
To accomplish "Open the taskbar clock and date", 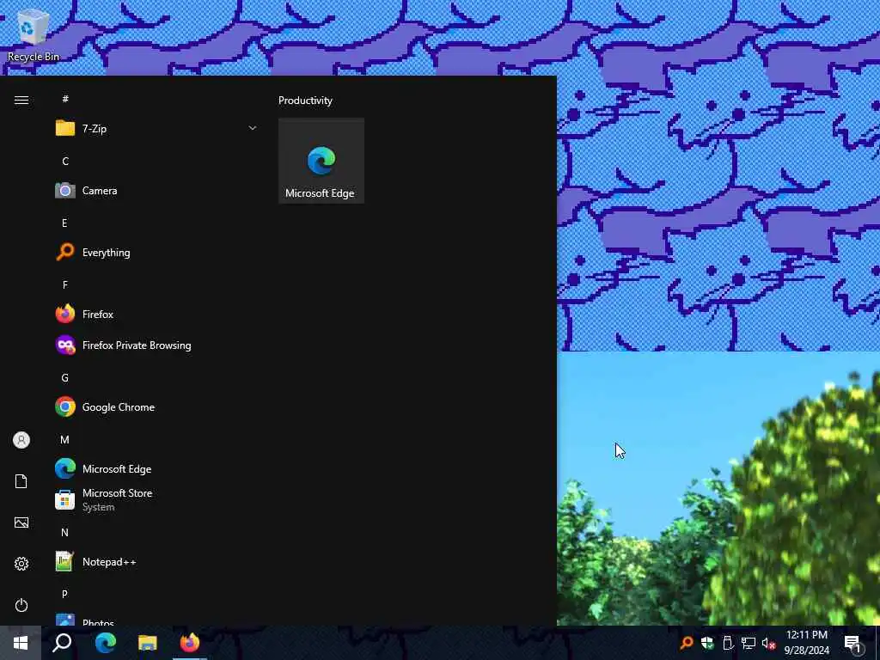I will (806, 643).
